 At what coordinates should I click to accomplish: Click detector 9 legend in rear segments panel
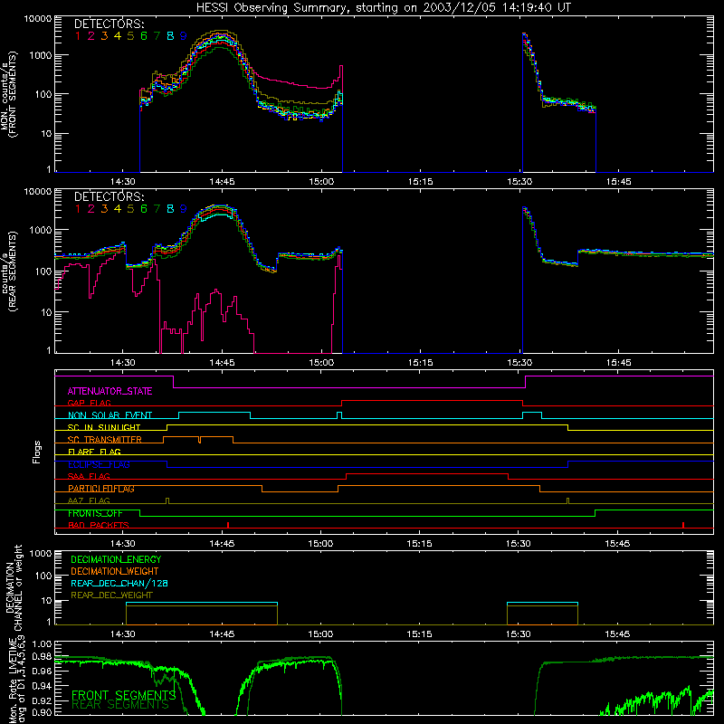click(184, 209)
